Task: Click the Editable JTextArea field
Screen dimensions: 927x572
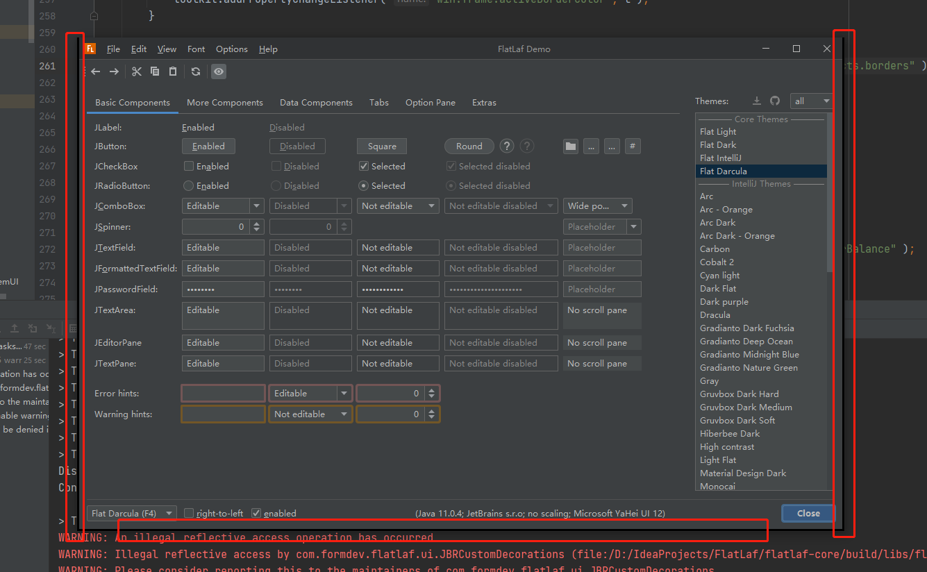Action: [223, 315]
